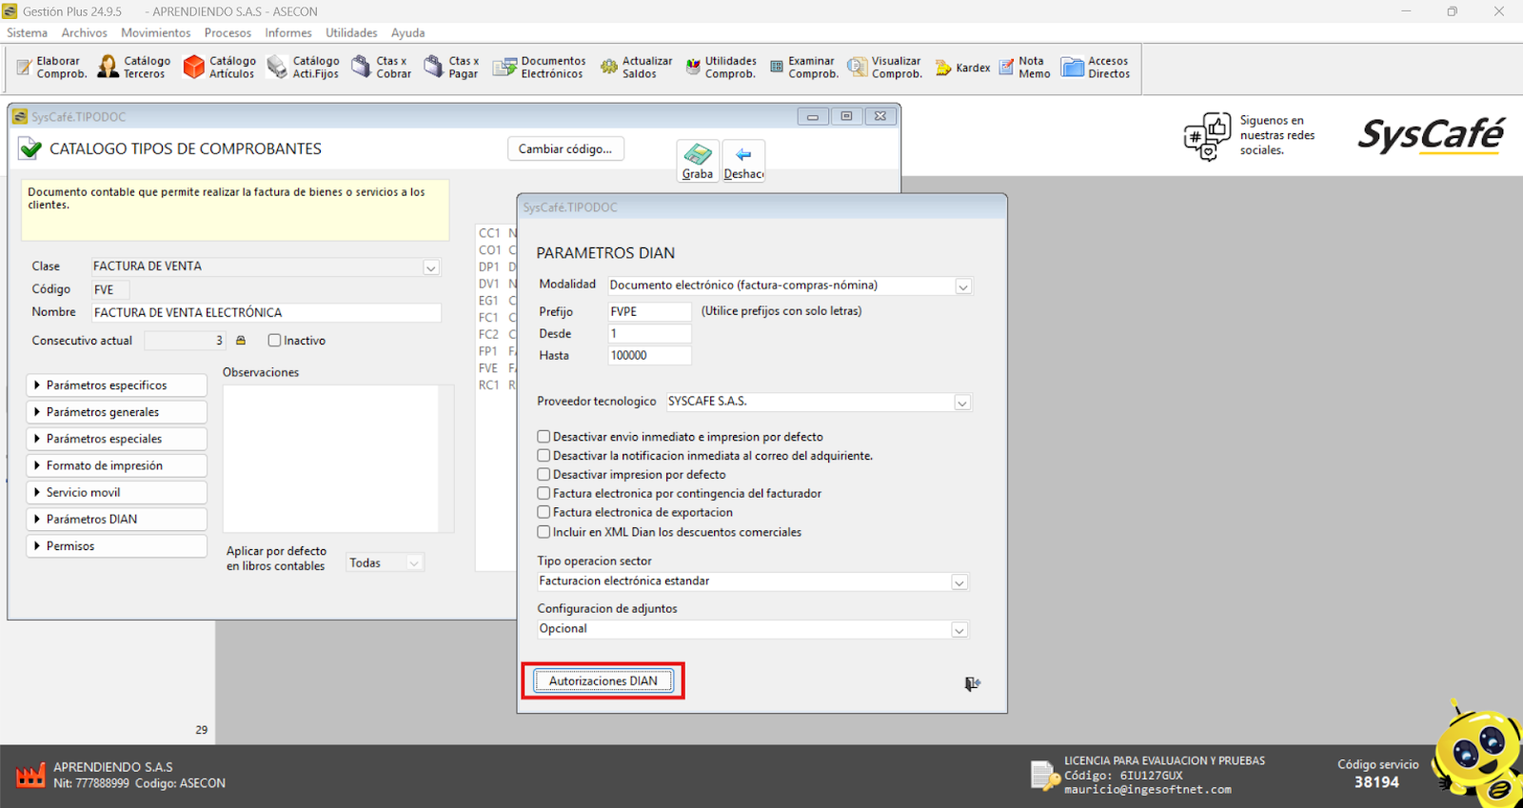Expand the Proveedor tecnologico combo box
This screenshot has height=808, width=1523.
[962, 403]
